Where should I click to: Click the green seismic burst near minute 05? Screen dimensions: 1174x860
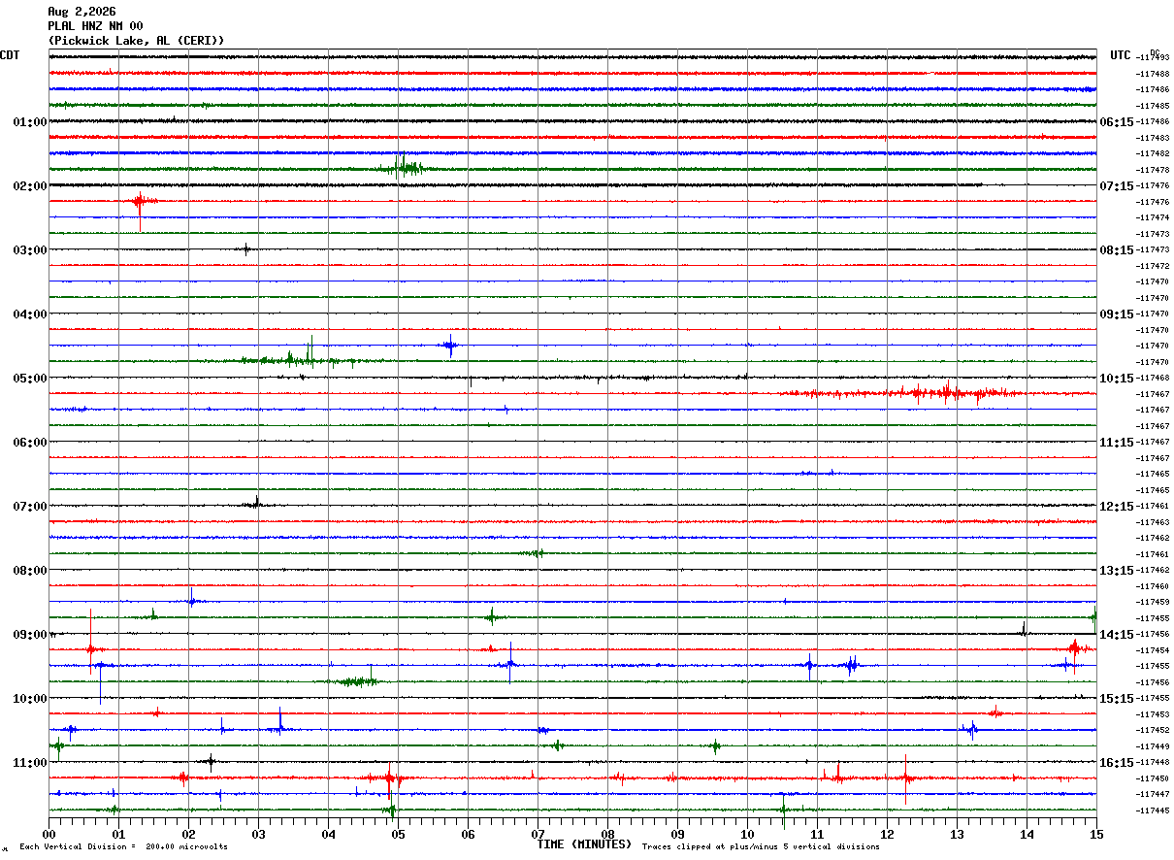[x=403, y=167]
